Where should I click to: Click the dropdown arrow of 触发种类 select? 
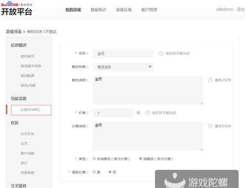click(x=150, y=67)
